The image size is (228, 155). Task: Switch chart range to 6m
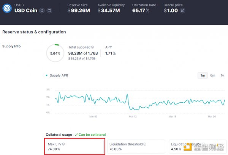click(212, 75)
